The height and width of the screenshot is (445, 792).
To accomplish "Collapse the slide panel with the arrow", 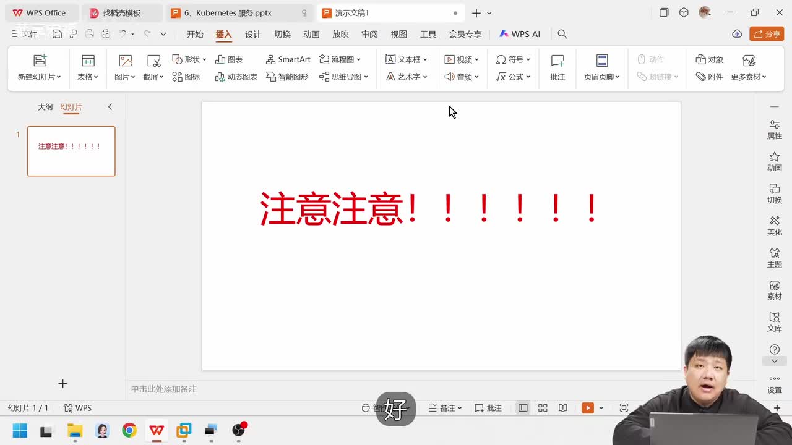I will [x=110, y=107].
